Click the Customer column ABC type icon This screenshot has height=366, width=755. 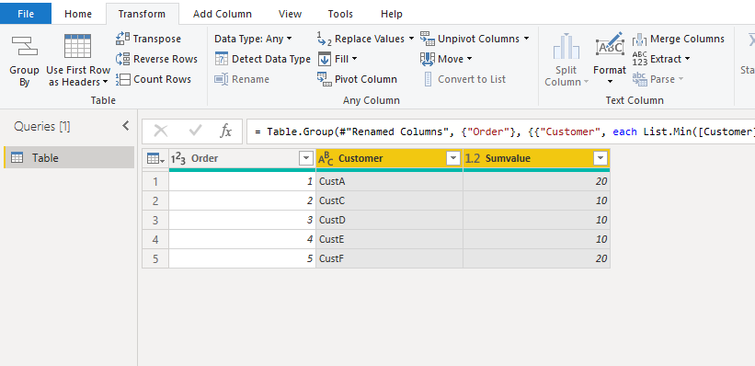click(x=326, y=158)
